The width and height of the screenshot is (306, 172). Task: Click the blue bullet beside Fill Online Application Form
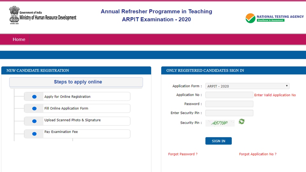tap(34, 109)
